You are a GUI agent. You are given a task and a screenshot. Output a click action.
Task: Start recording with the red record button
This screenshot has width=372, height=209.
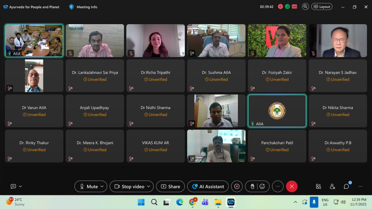[237, 186]
